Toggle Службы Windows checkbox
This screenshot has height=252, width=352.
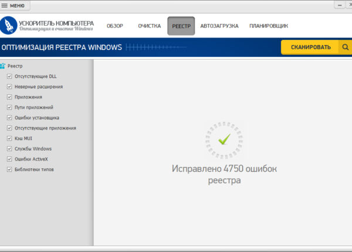tap(9, 149)
